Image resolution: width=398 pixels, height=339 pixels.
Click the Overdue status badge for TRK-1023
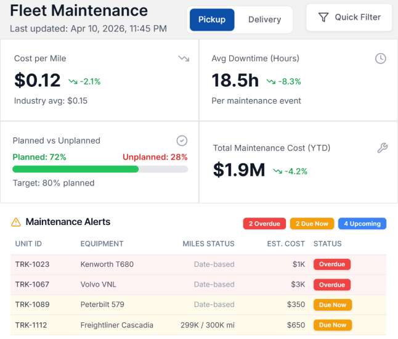[332, 264]
